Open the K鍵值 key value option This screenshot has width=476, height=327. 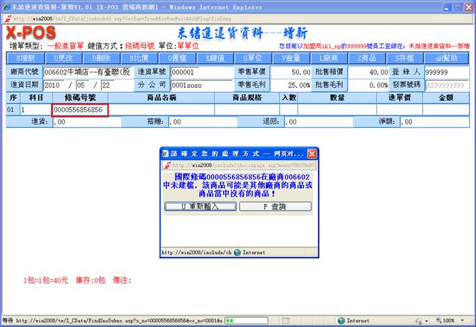click(215, 58)
